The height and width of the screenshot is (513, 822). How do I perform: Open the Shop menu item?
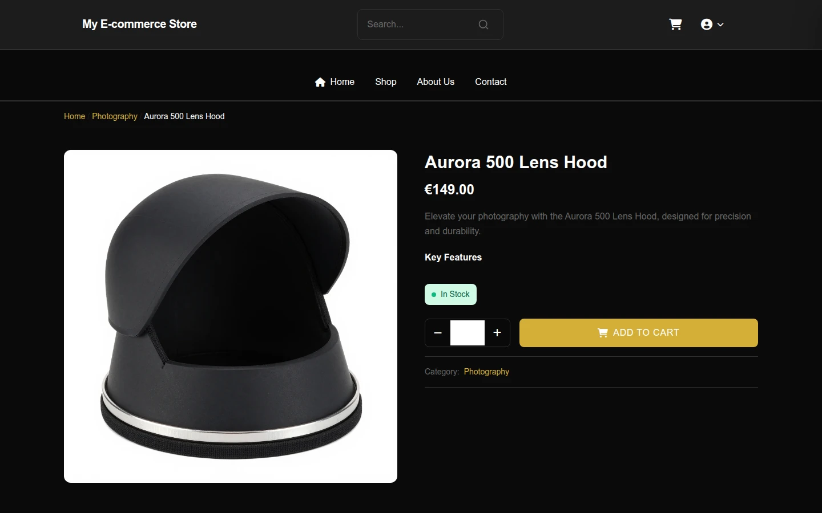386,82
